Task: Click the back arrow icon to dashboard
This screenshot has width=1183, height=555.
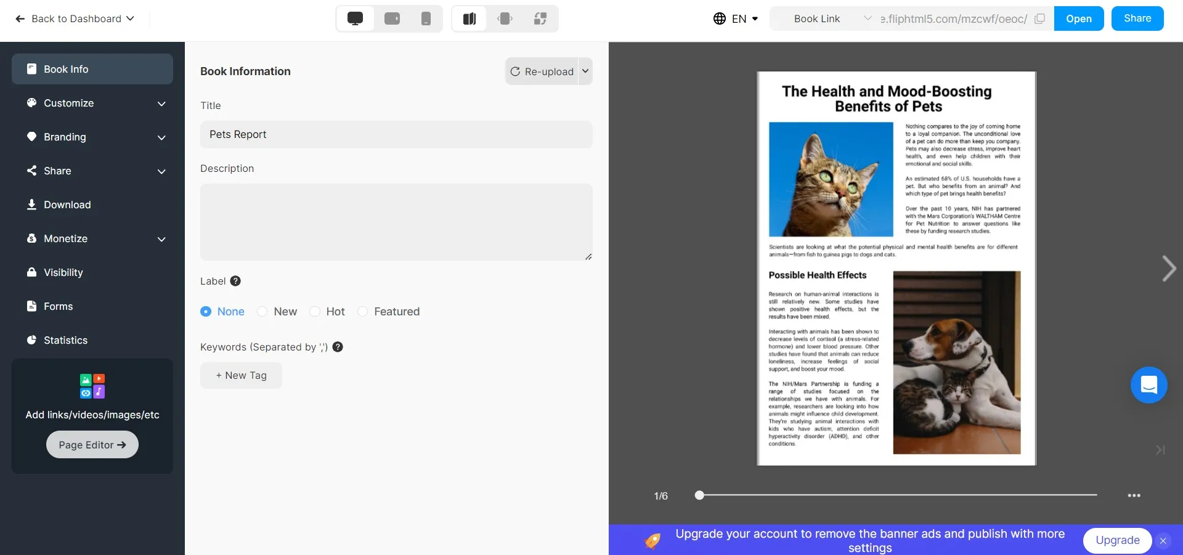Action: 20,18
